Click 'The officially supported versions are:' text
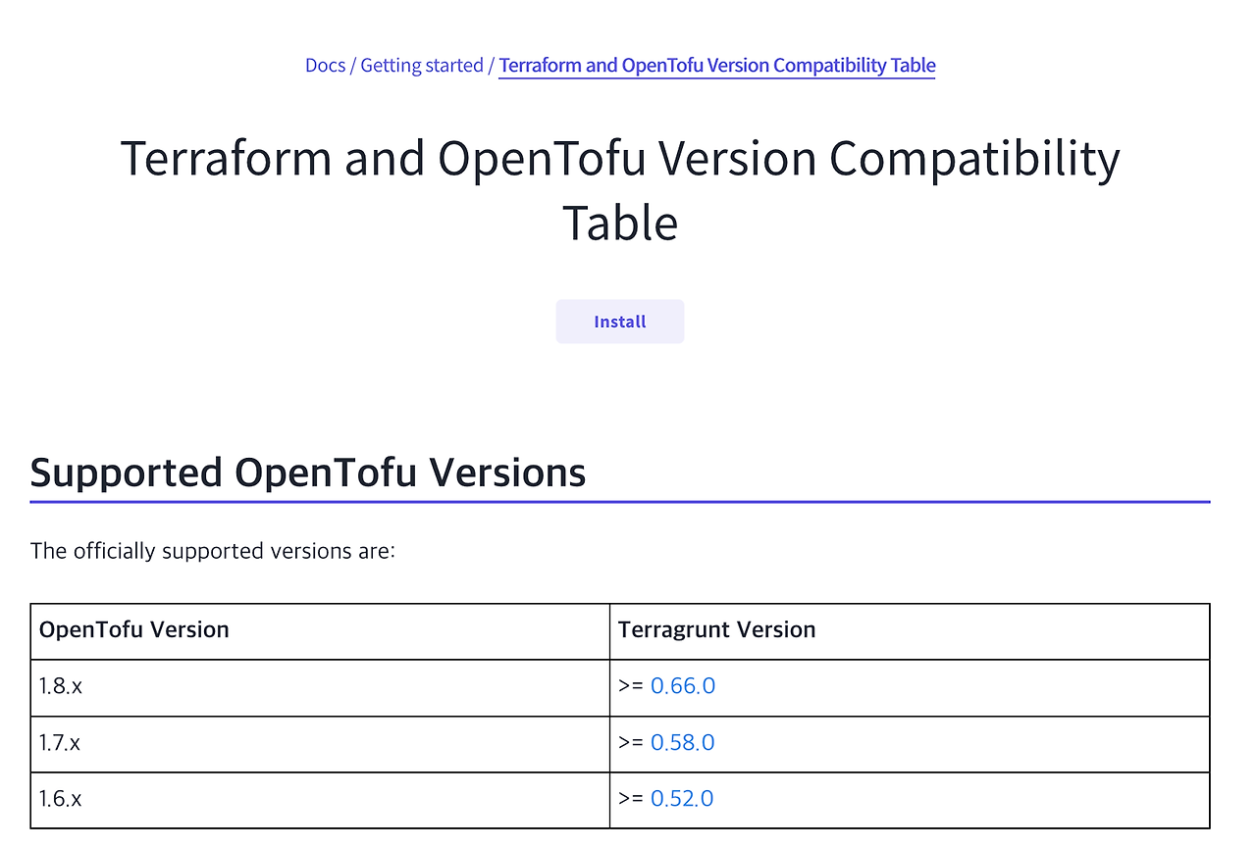 pos(213,551)
